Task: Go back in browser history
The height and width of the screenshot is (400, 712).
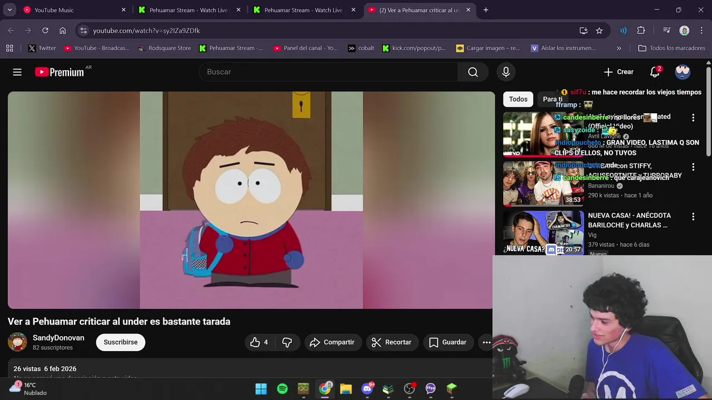Action: [11, 31]
